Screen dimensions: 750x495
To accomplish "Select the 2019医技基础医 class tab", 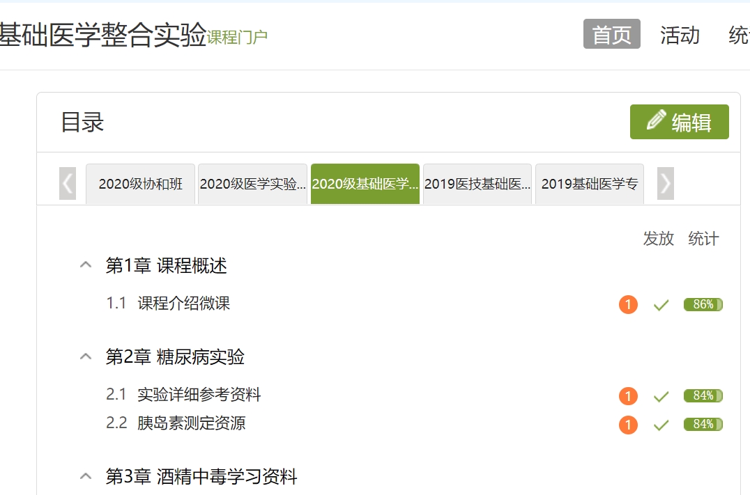I will [x=477, y=184].
